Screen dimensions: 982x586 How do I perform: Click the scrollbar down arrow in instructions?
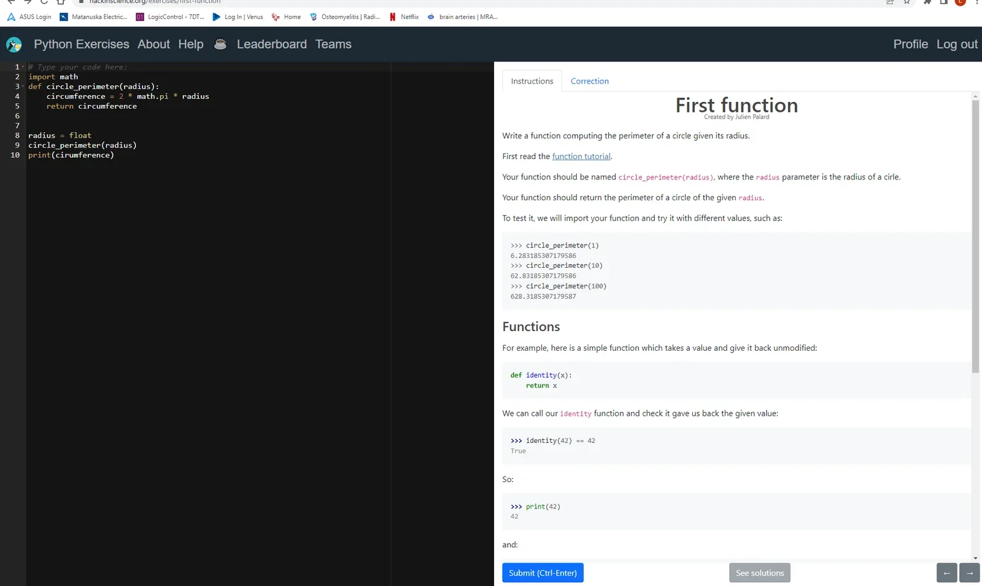click(975, 558)
